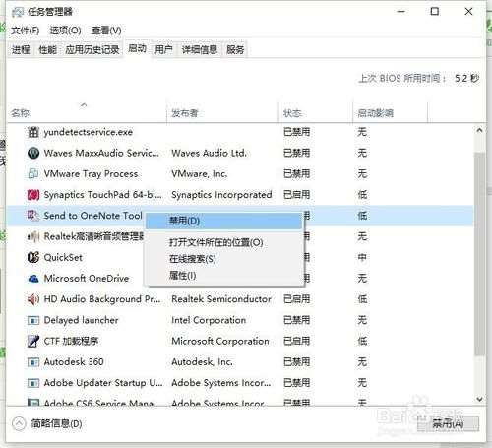Select the Synaptics TouchPad red icon
The image size is (492, 448).
point(33,195)
